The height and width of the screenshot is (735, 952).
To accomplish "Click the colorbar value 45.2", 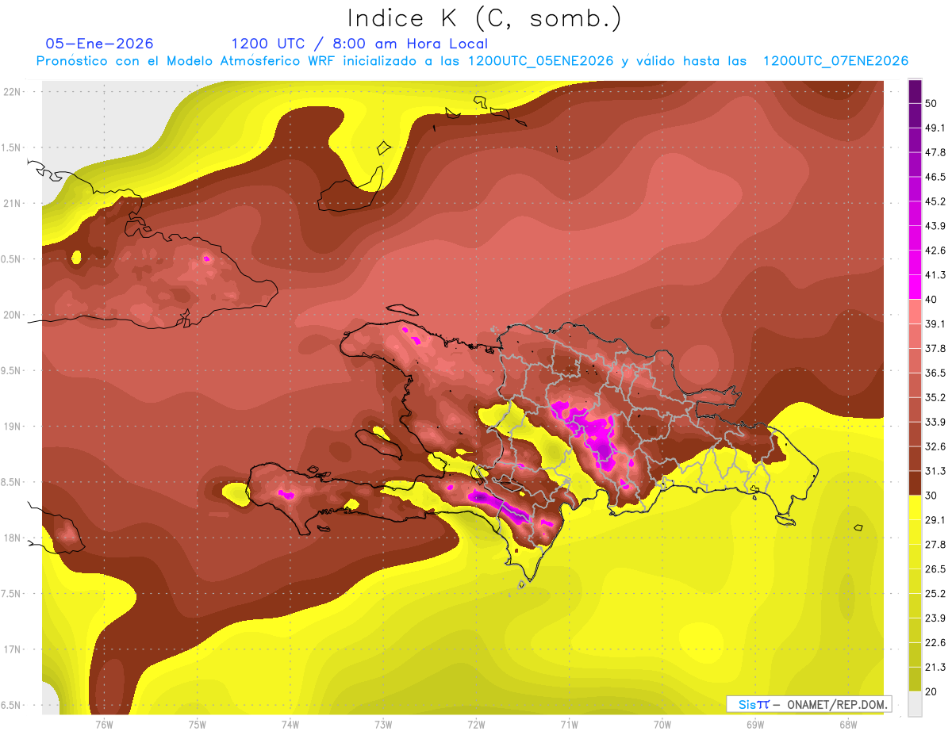I will click(935, 201).
